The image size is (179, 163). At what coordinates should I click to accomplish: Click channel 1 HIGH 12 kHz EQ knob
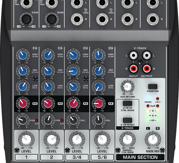click(23, 55)
